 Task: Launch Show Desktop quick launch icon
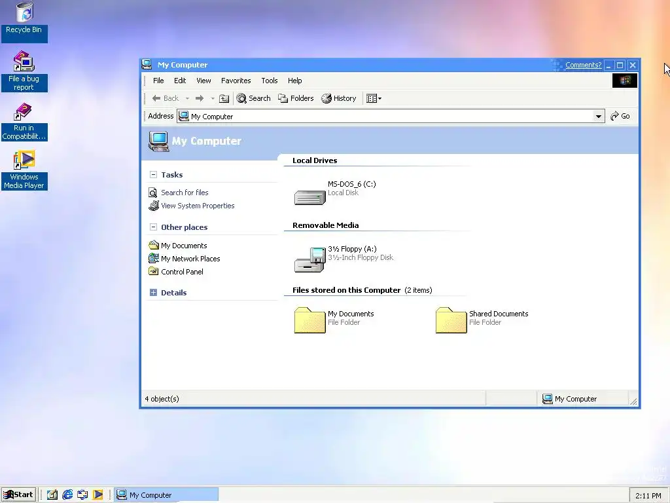(52, 495)
